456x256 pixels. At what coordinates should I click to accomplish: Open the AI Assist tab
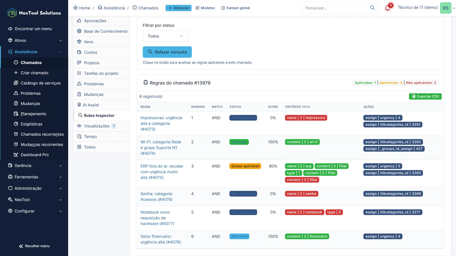tap(101, 105)
